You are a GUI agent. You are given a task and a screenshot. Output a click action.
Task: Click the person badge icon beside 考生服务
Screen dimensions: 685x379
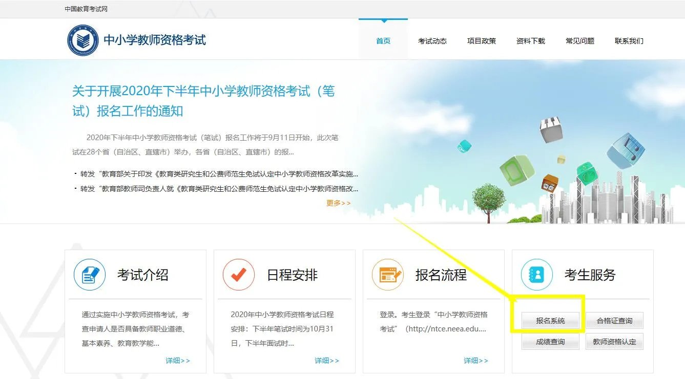pyautogui.click(x=536, y=274)
